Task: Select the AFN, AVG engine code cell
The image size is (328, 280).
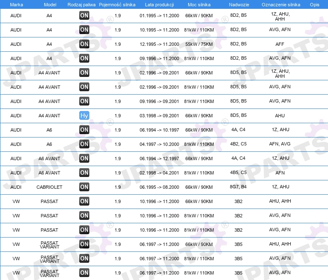Action: tap(280, 144)
